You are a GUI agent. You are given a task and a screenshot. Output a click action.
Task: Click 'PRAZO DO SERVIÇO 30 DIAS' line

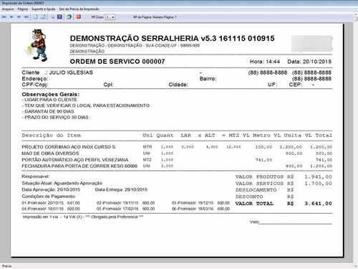pos(57,118)
